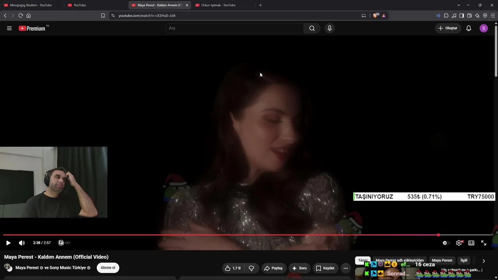
Task: Select the 'Maya Perest adlı yükleyiciden' chip
Action: [400, 260]
